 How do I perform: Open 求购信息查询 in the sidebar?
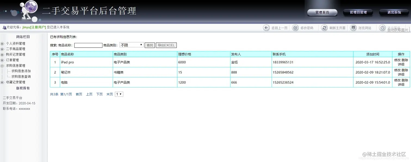[21, 77]
